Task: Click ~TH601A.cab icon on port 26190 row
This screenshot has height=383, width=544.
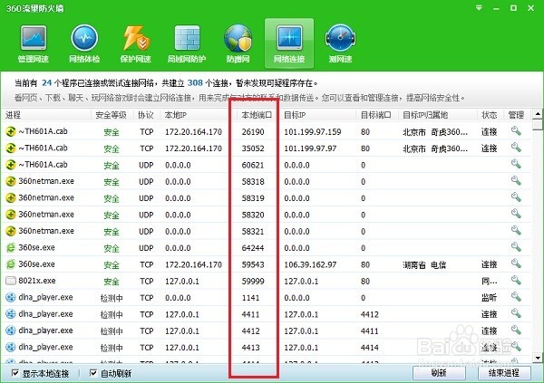Action: click(x=11, y=131)
